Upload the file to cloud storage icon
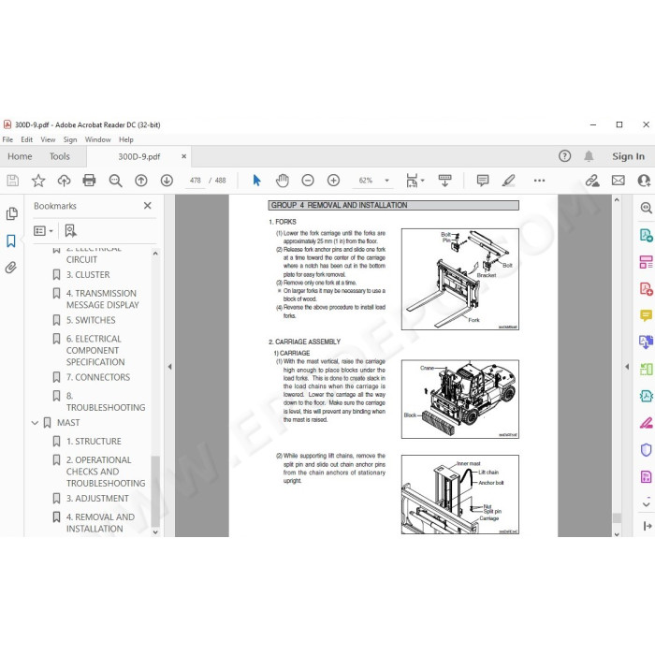Screen dimensions: 655x655 pos(64,181)
